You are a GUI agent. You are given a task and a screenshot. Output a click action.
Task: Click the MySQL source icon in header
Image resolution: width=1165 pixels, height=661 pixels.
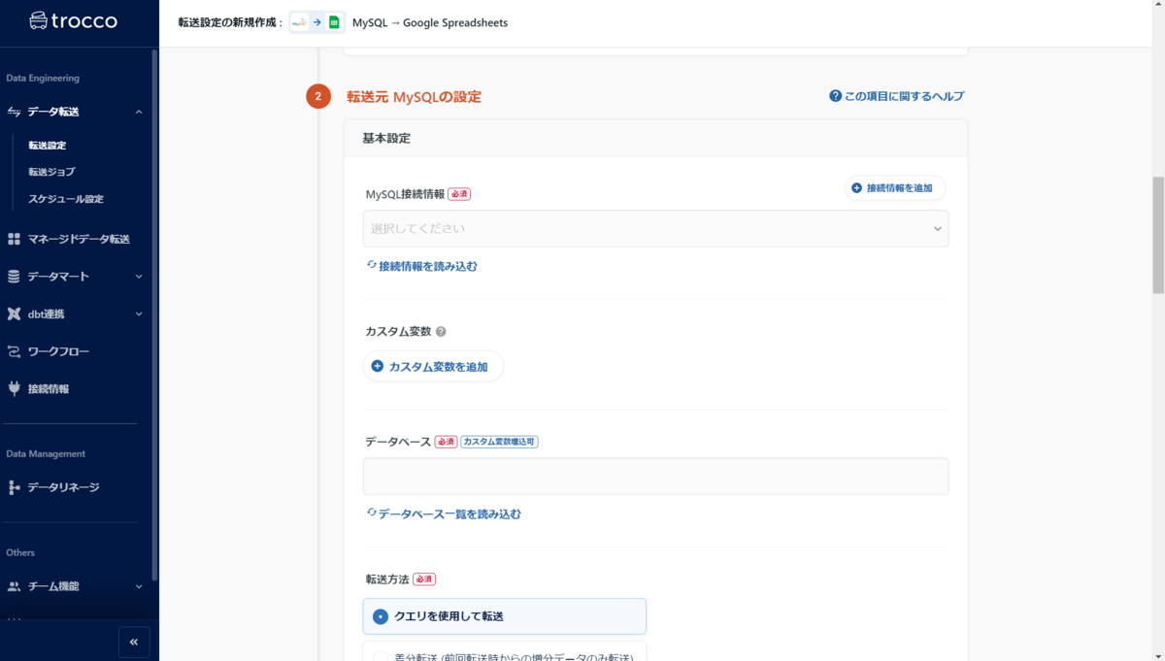click(299, 22)
